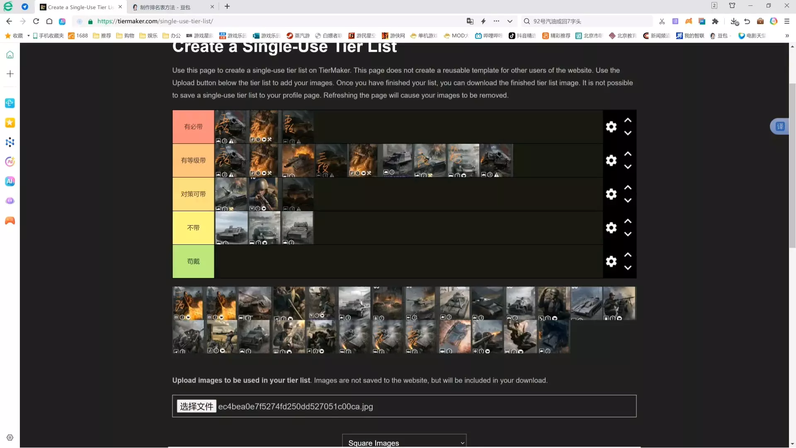Close the 制作排名表方法 - 豆包 tab
796x448 pixels.
tap(212, 7)
